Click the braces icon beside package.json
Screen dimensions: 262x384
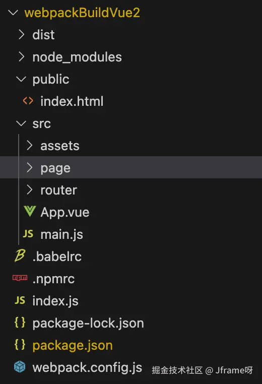pos(20,345)
